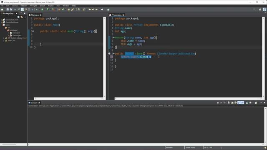Screen dimensions: 267x150
Task: Click the Open Type toolbar icon
Action: [68, 10]
